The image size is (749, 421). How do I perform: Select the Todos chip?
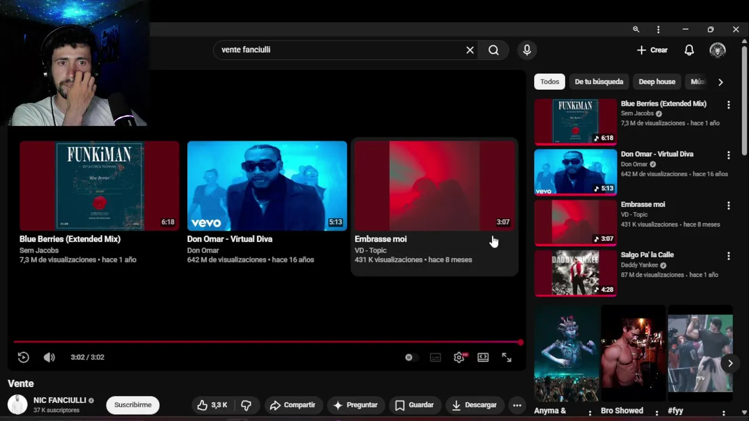point(549,82)
